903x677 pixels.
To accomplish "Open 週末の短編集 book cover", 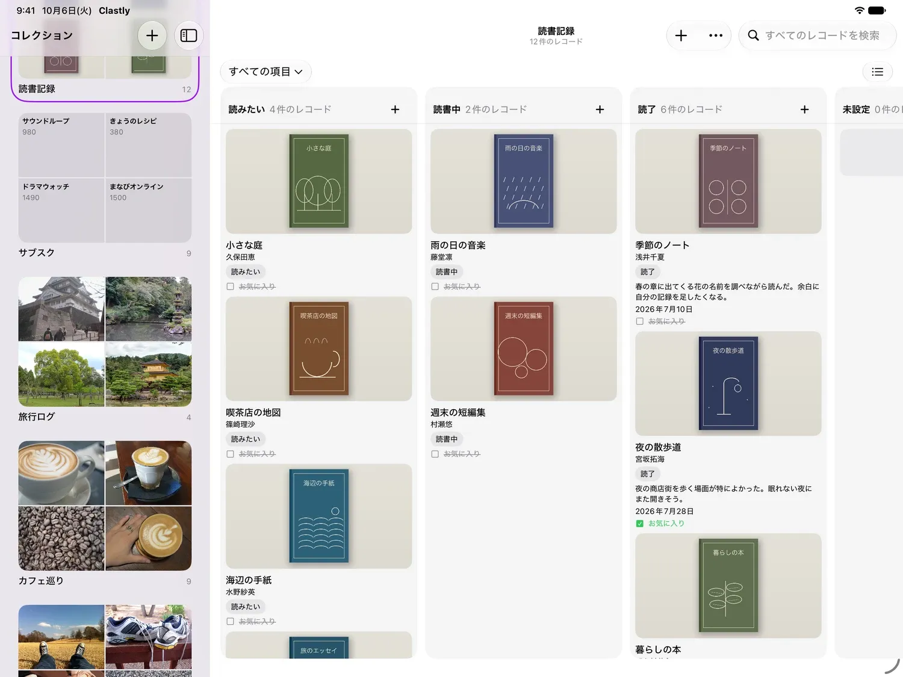I will 524,348.
